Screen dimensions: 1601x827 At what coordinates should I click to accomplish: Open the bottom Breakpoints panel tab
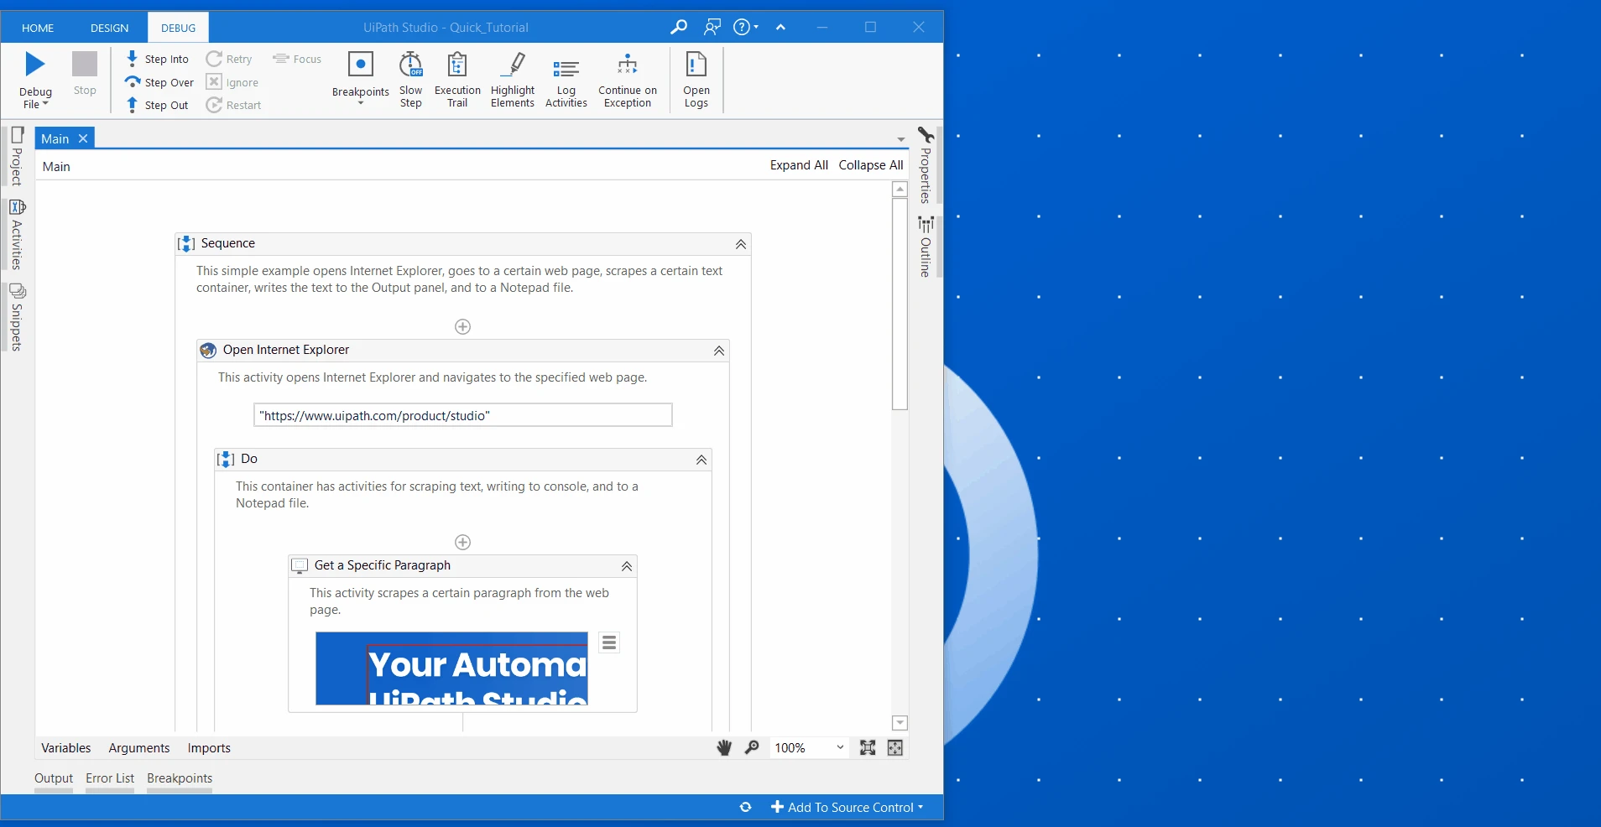coord(180,778)
